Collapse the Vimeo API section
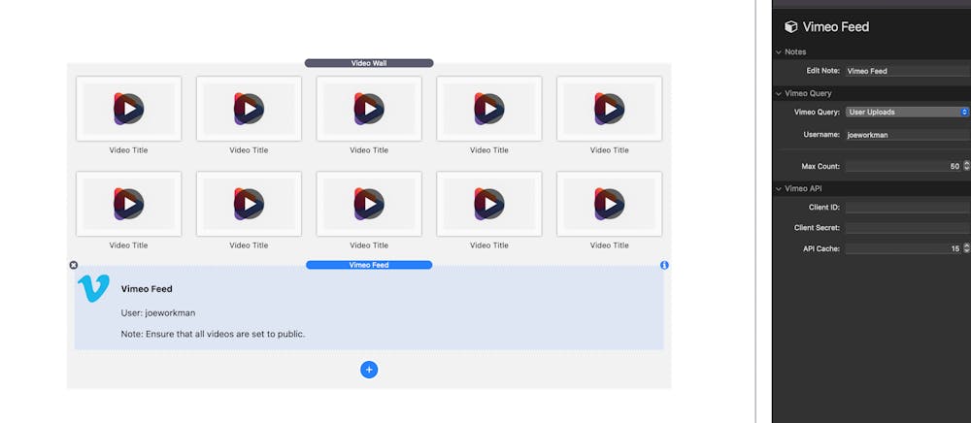This screenshot has height=423, width=971. tap(779, 188)
